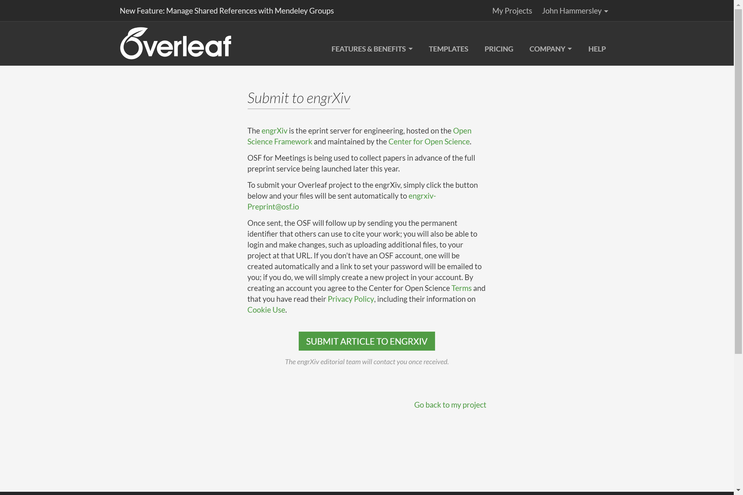Select the Templates navigation tab
This screenshot has width=743, height=495.
click(448, 49)
